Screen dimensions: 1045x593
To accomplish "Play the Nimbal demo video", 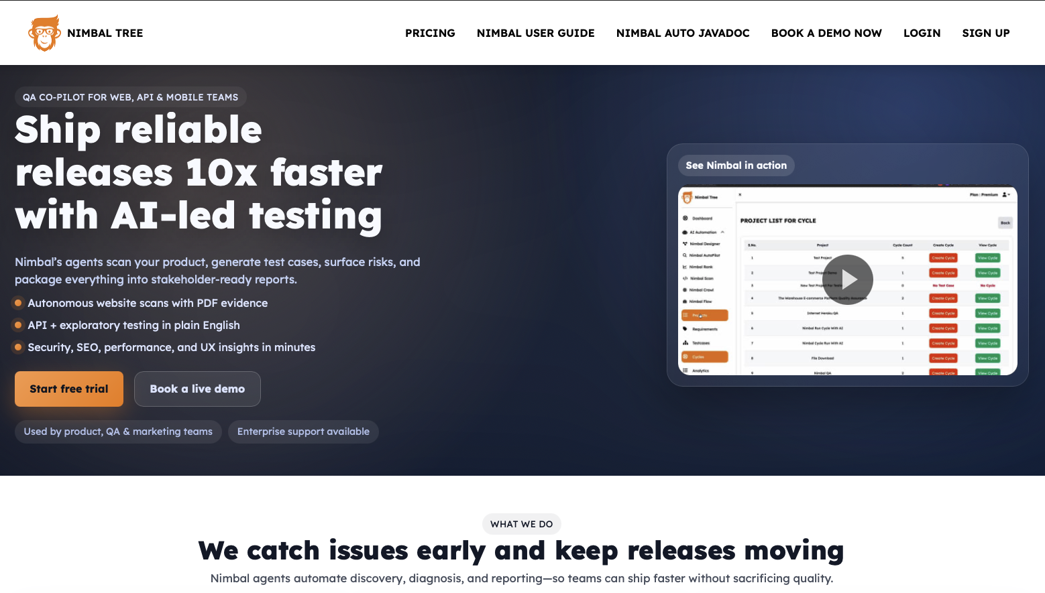I will pyautogui.click(x=848, y=279).
